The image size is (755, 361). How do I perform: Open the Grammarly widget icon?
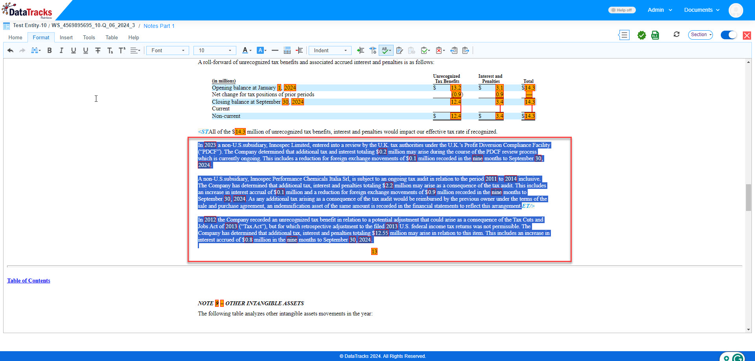tap(738, 357)
